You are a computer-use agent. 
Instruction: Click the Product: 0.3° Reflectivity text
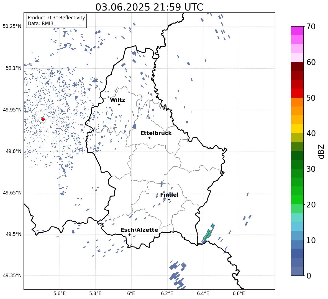pos(56,18)
